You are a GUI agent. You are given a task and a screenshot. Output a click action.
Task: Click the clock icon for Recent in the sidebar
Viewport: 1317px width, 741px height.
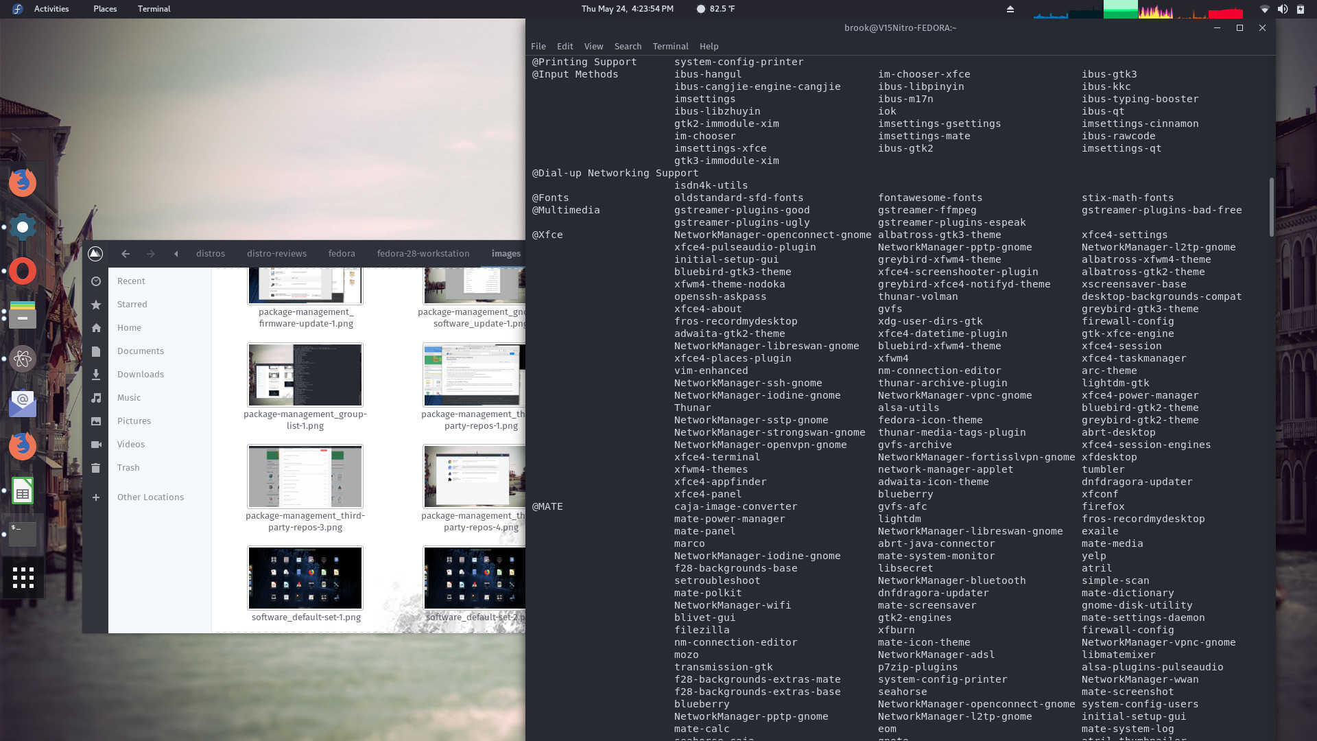96,281
